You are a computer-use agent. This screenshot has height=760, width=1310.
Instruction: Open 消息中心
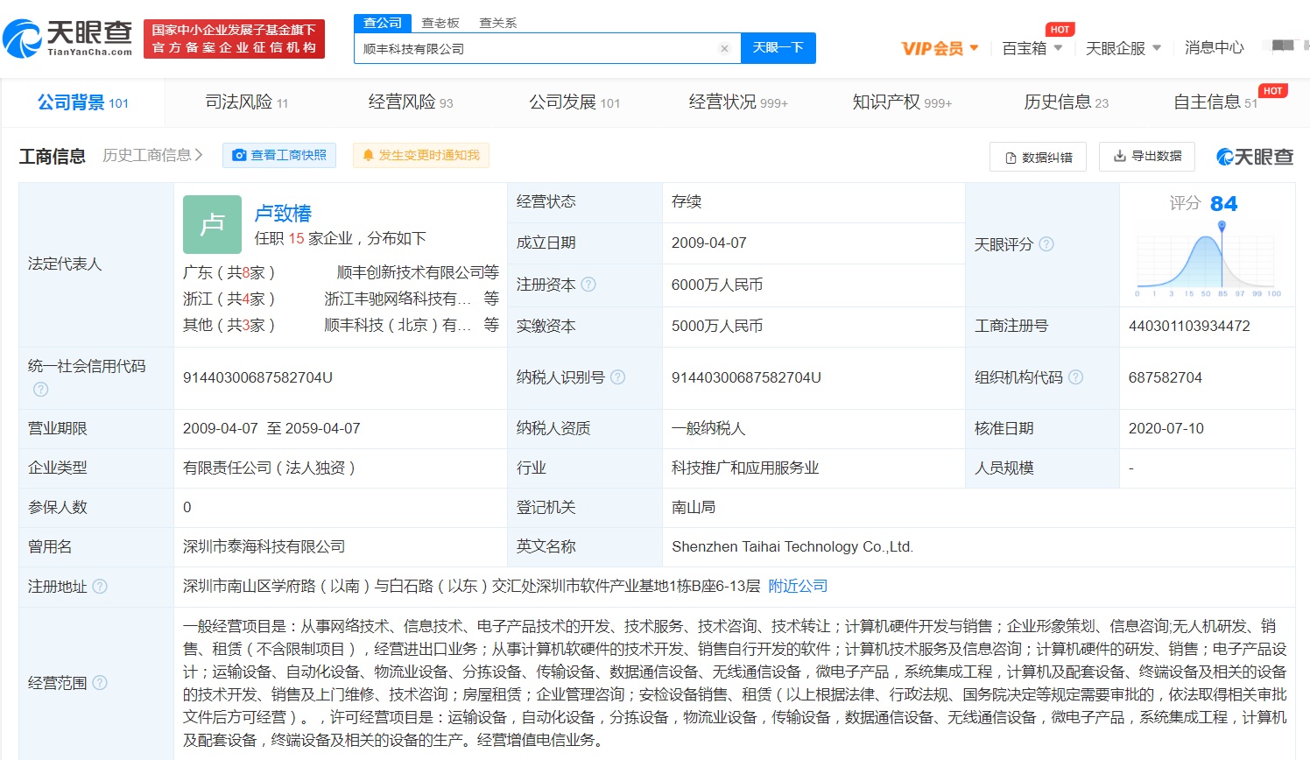click(x=1215, y=48)
